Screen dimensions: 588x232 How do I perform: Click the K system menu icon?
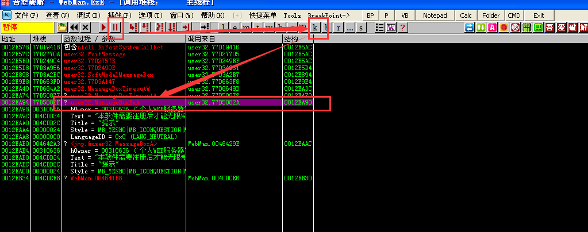point(7,15)
